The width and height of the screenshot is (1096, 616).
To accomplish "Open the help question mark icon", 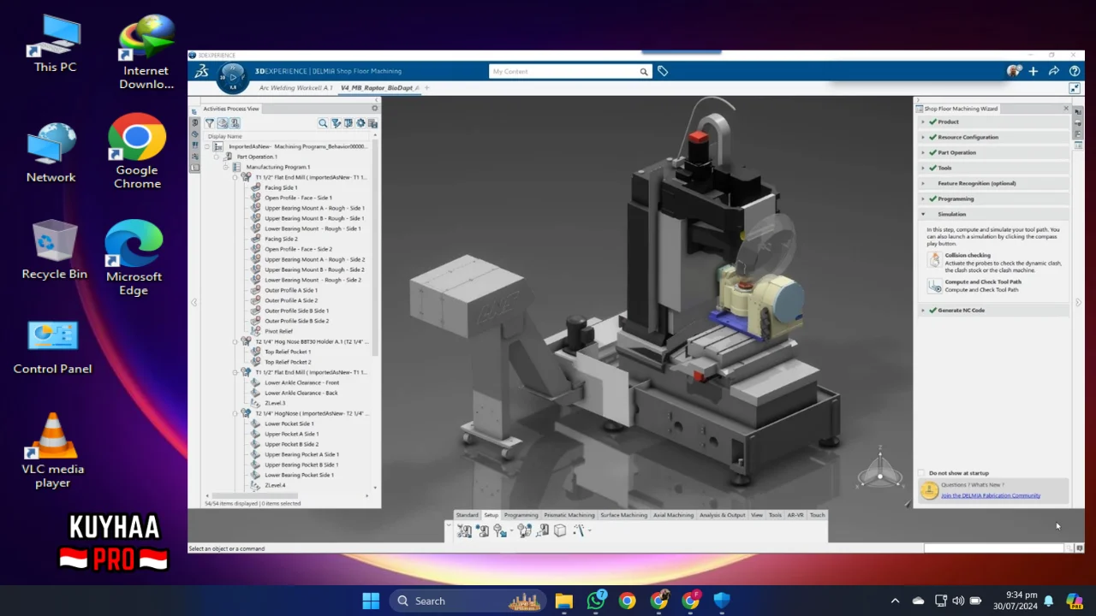I will 1075,71.
